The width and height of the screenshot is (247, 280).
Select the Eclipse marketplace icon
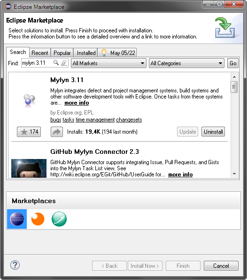[x=17, y=219]
